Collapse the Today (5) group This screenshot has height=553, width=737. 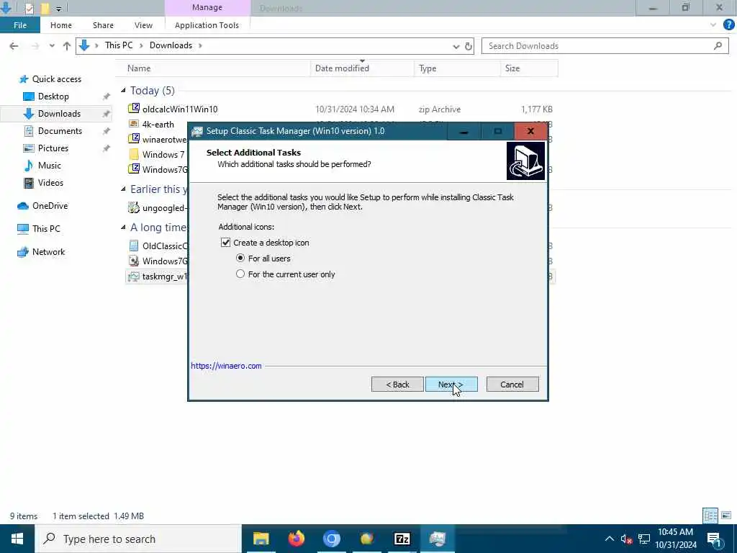tap(123, 90)
